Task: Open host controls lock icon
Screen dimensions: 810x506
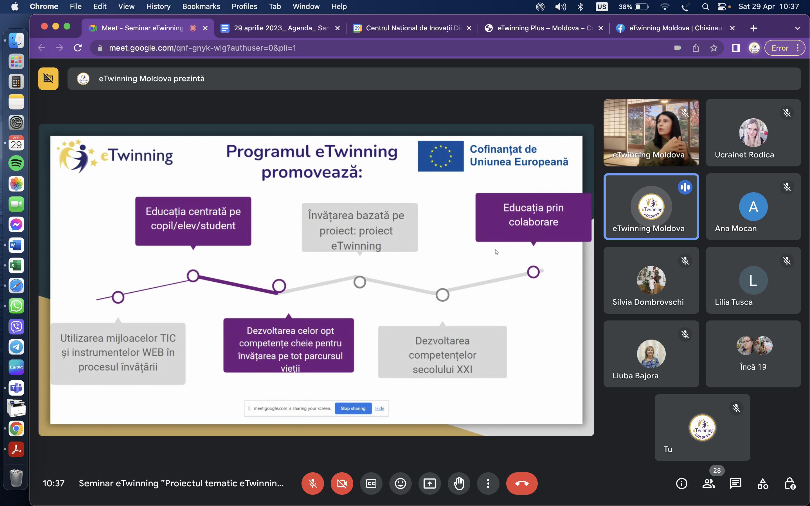Action: [x=790, y=483]
